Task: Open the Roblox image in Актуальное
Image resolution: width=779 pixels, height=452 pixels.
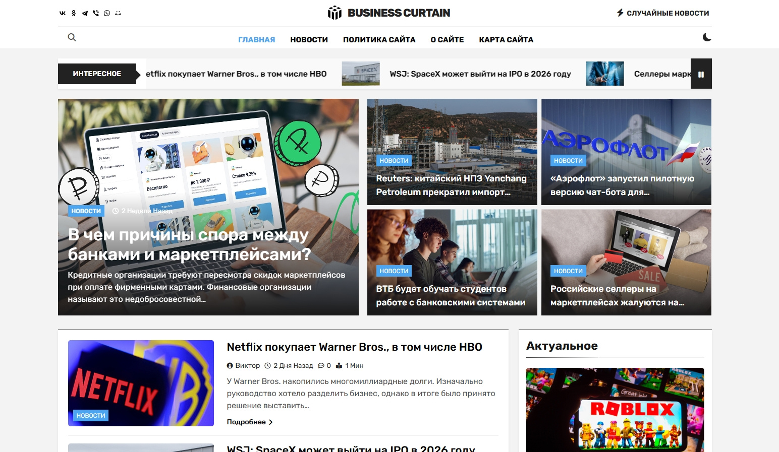Action: point(615,410)
